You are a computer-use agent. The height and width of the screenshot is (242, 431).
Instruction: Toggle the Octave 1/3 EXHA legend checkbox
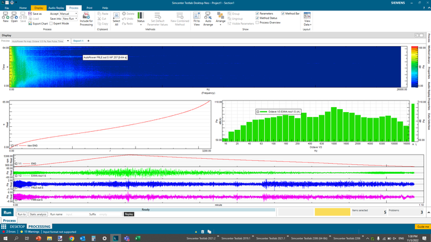pos(258,111)
